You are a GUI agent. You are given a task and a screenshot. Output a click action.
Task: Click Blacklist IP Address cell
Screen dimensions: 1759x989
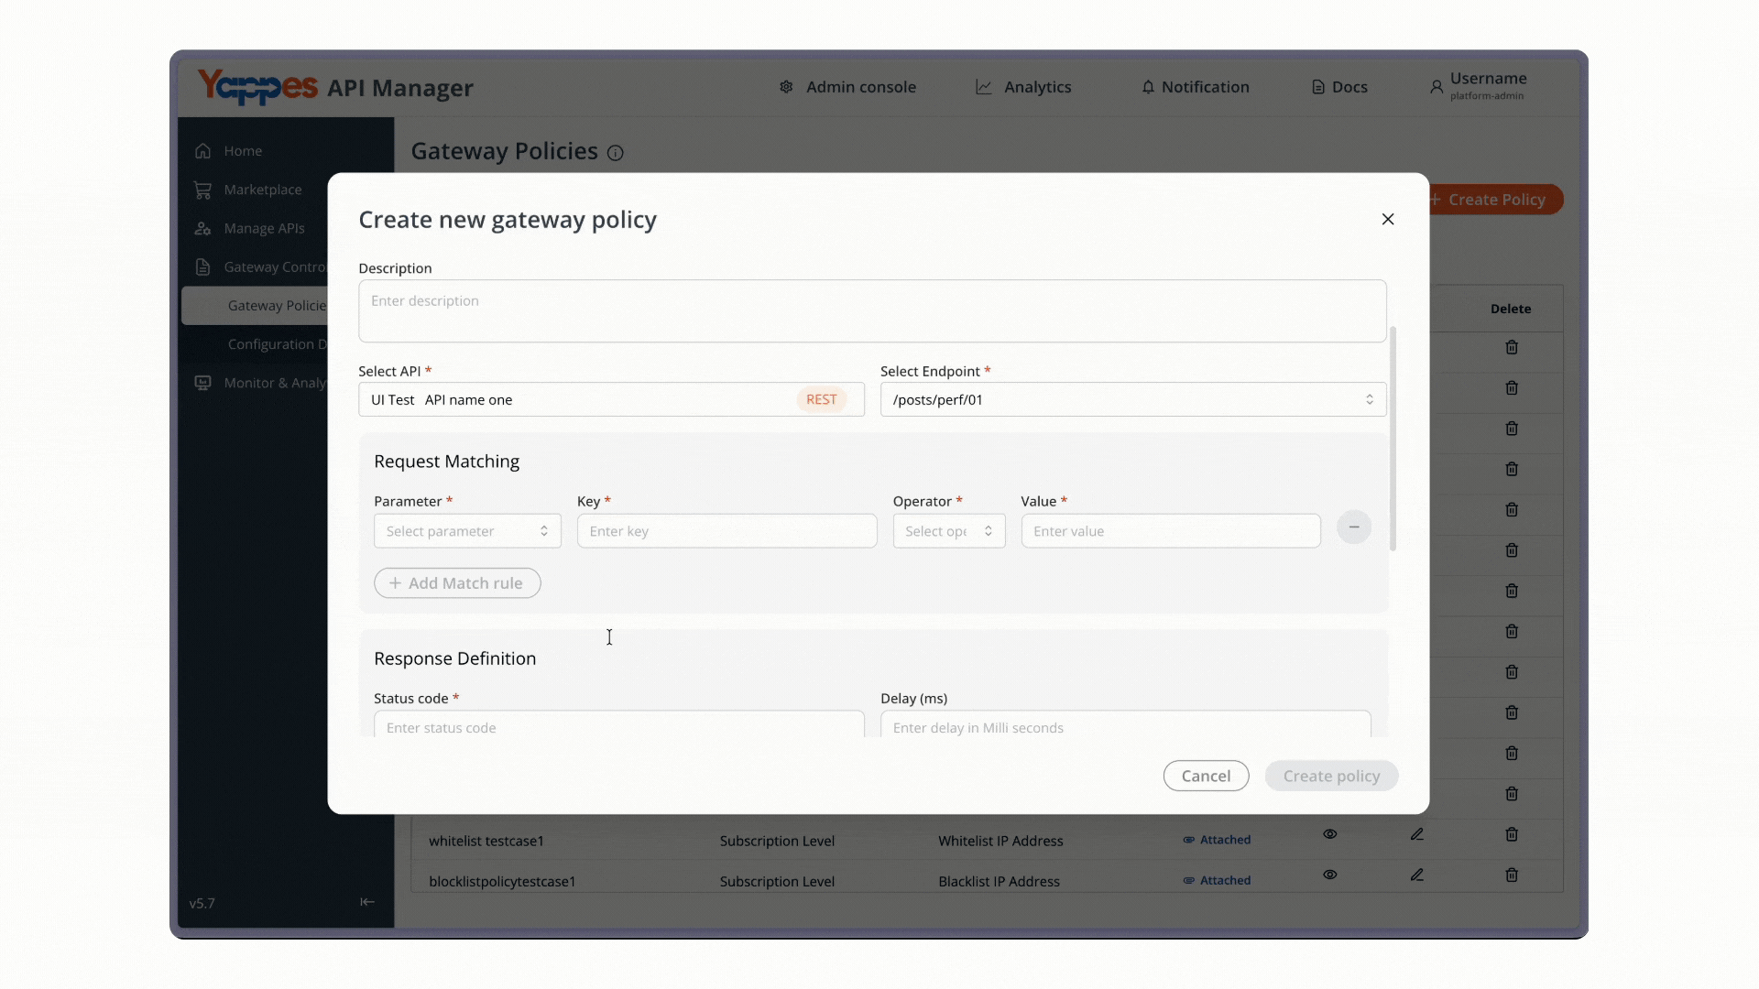point(999,881)
